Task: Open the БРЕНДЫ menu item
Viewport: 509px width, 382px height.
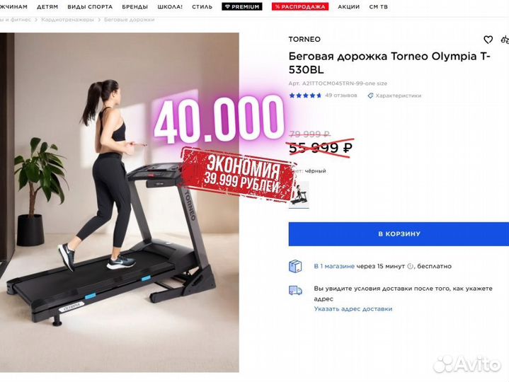Action: (135, 6)
